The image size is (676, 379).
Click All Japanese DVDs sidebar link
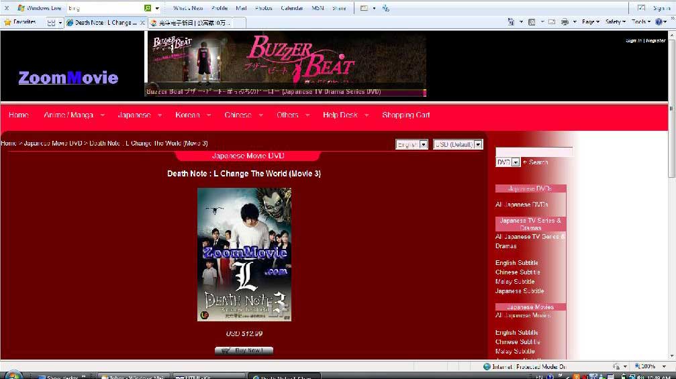click(x=522, y=205)
